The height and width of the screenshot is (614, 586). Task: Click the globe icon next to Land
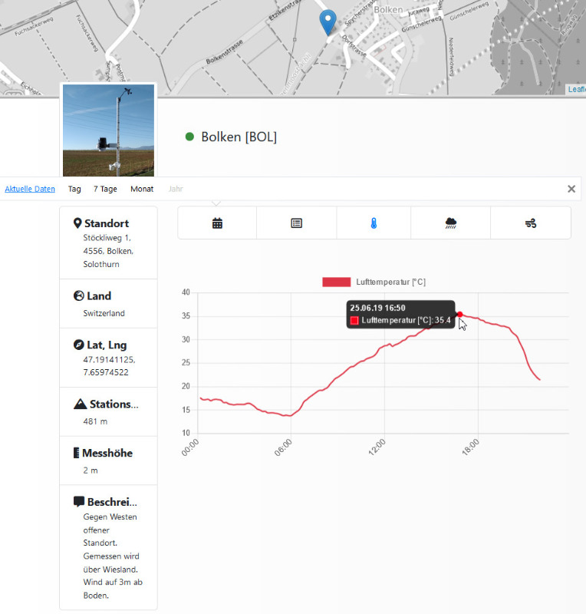[77, 295]
